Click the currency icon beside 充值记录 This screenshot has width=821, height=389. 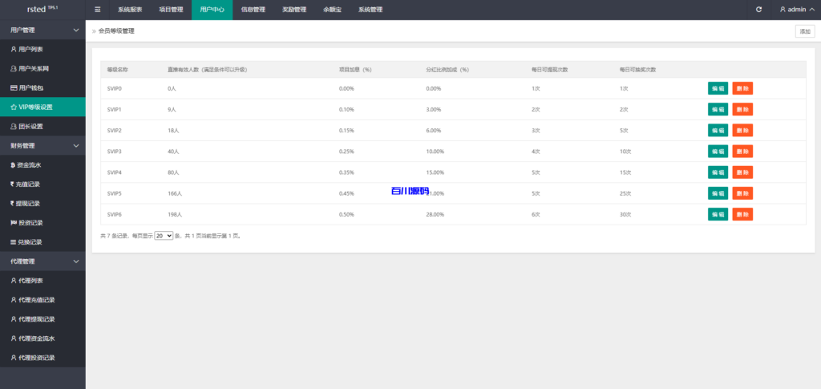(13, 184)
